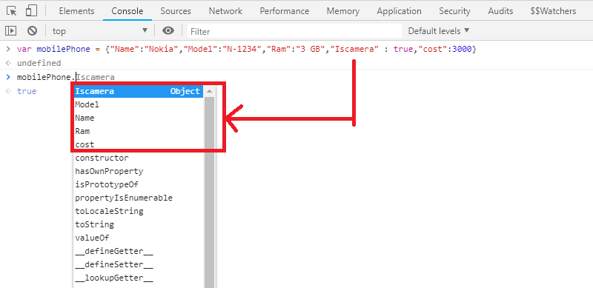Select constructor autocomplete suggestion
The height and width of the screenshot is (288, 593).
pos(139,158)
